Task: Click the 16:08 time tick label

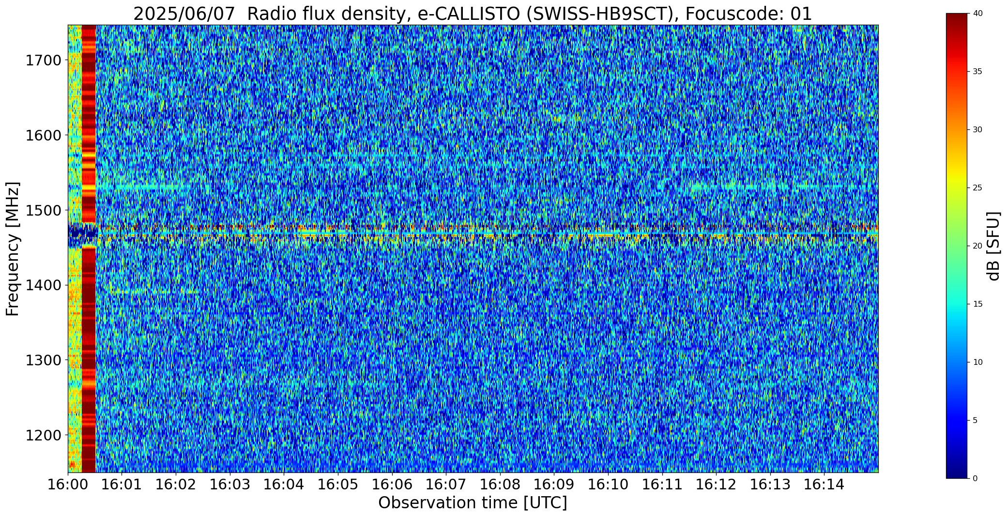Action: (x=500, y=485)
